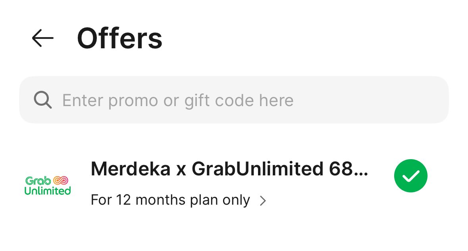The height and width of the screenshot is (251, 468).
Task: Toggle the selected offer's green tick
Action: 410,176
